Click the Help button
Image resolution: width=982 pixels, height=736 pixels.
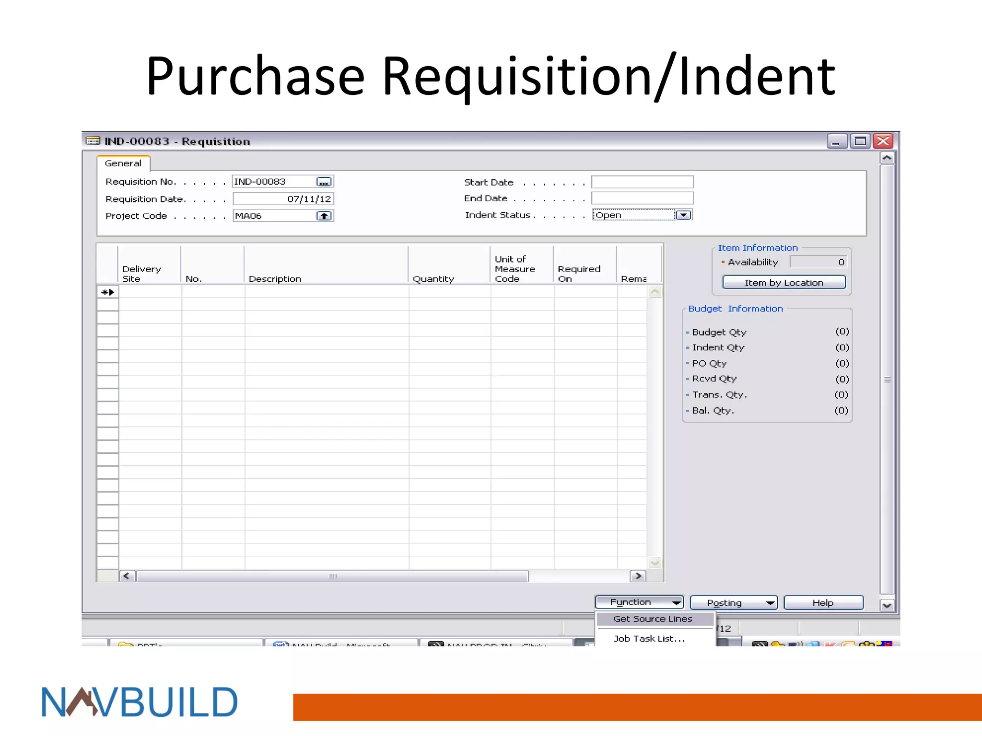pyautogui.click(x=823, y=603)
